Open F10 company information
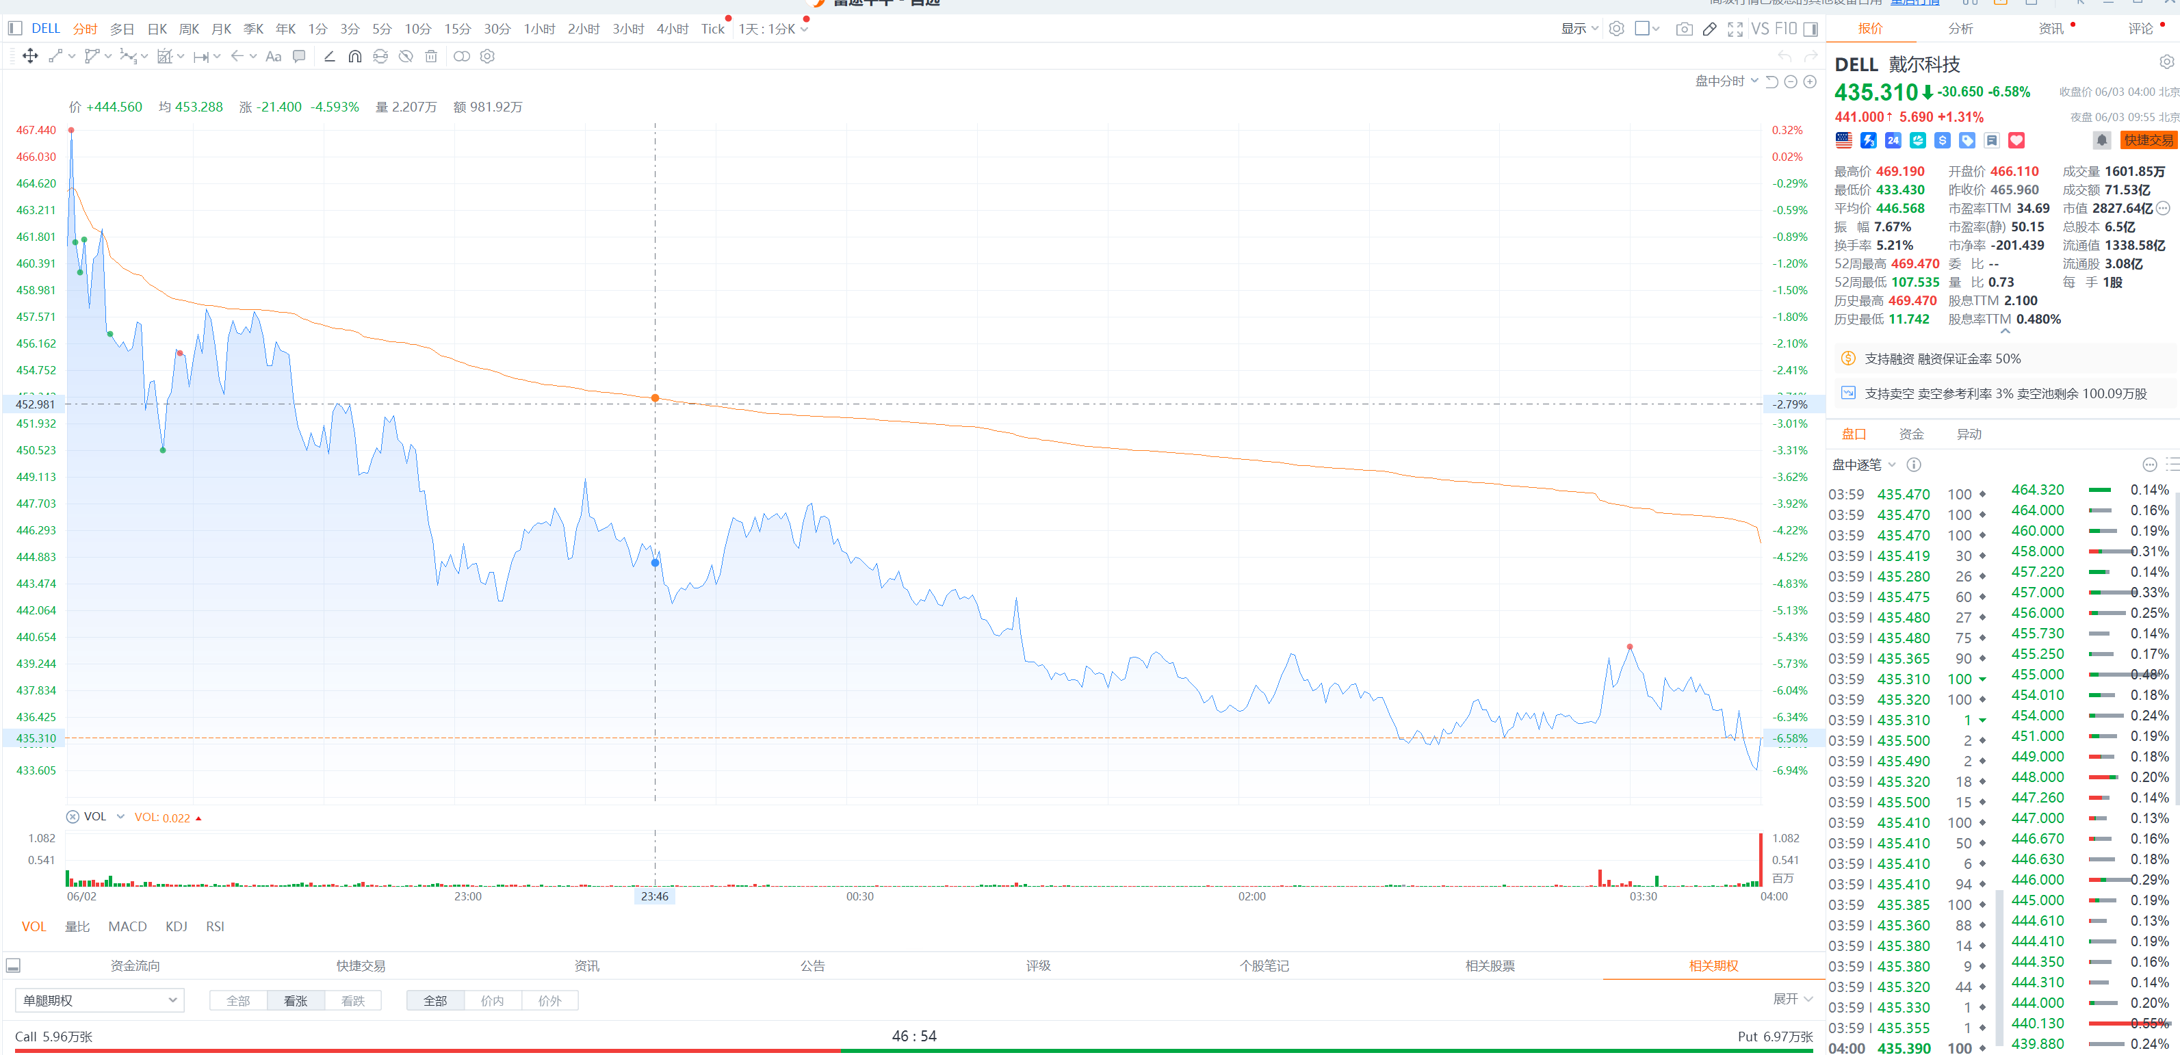Screen dimensions: 2180x1055 (x=1786, y=29)
